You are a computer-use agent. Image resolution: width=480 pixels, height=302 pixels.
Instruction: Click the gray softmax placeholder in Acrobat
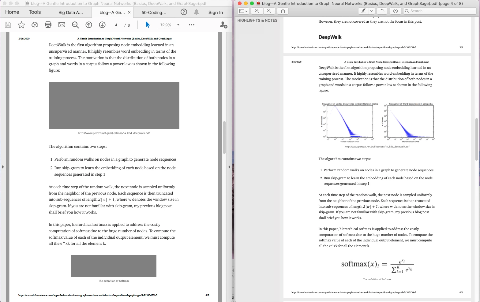114,266
